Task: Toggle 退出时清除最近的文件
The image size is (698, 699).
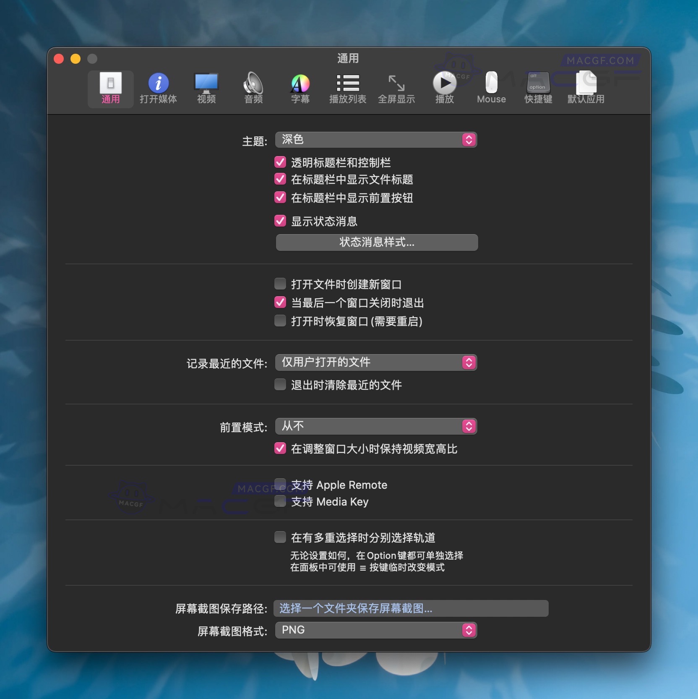Action: [x=280, y=384]
